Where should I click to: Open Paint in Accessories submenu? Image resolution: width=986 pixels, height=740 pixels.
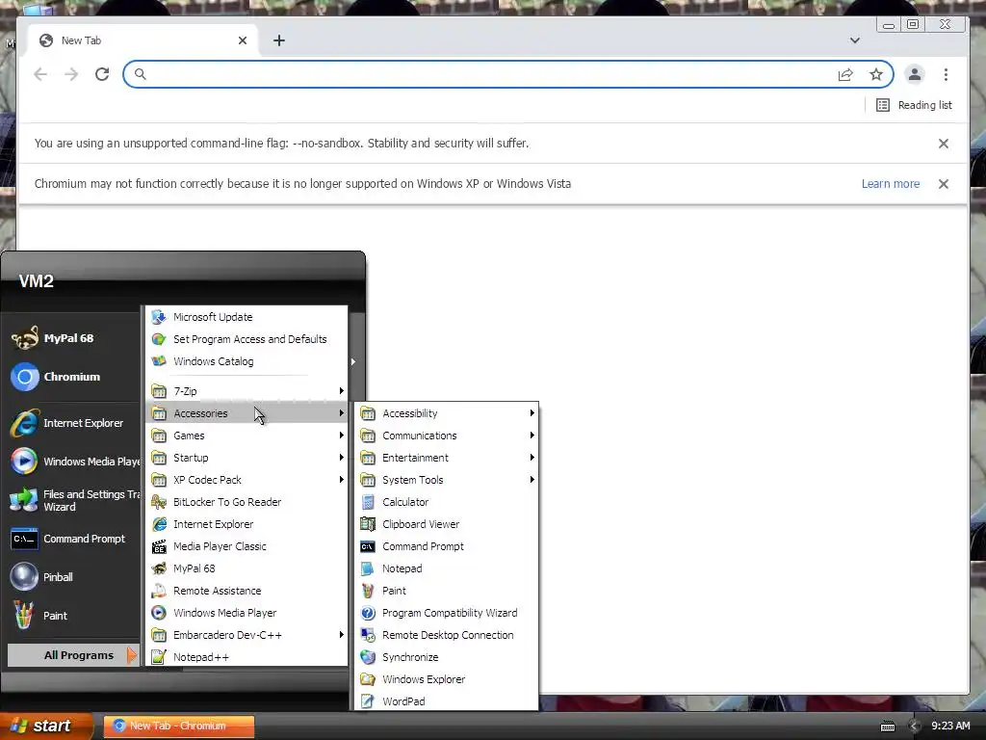point(447,591)
